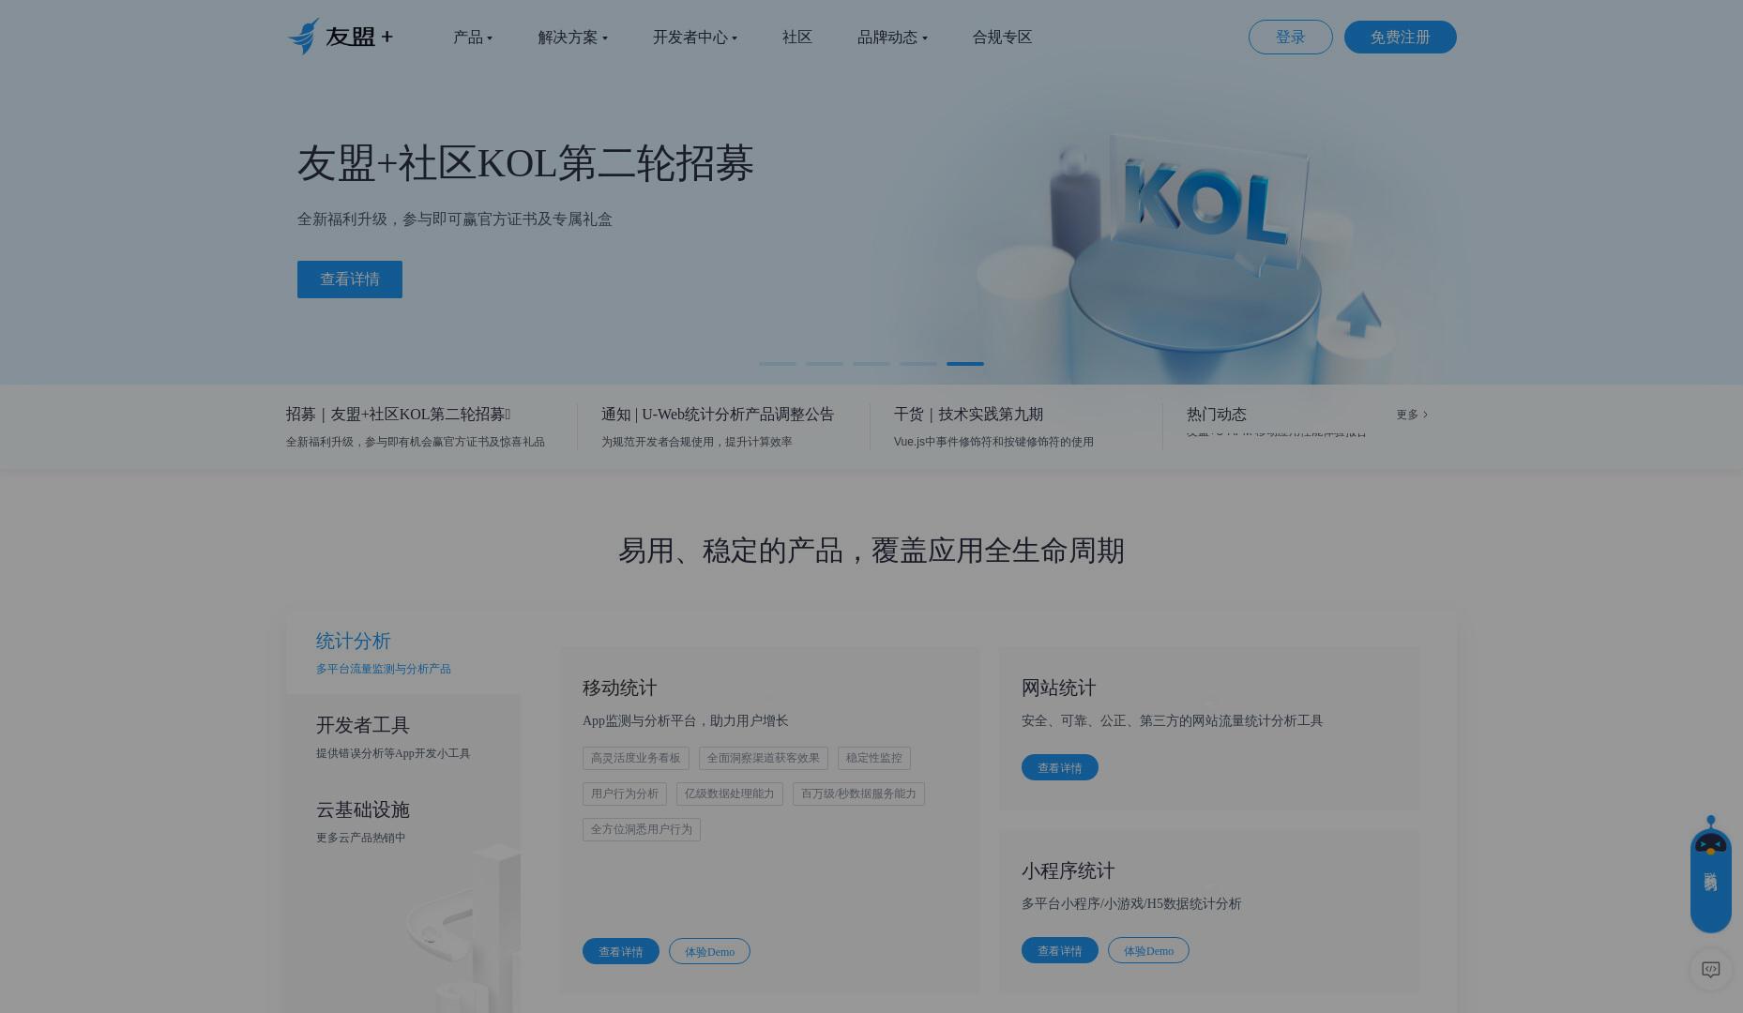Select the 开发者工具 category tab

(x=403, y=737)
